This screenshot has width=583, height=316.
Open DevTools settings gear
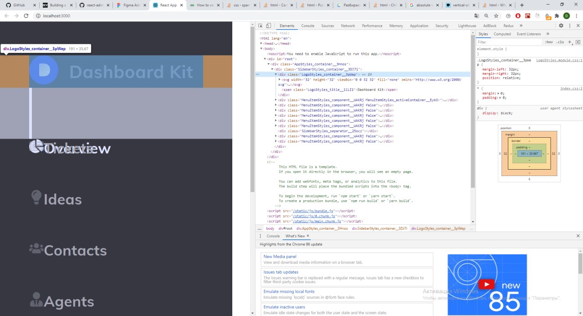click(561, 26)
